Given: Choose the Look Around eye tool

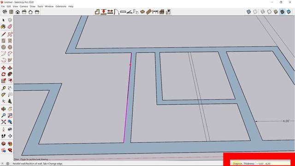Looking at the screenshot, I should (10, 129).
